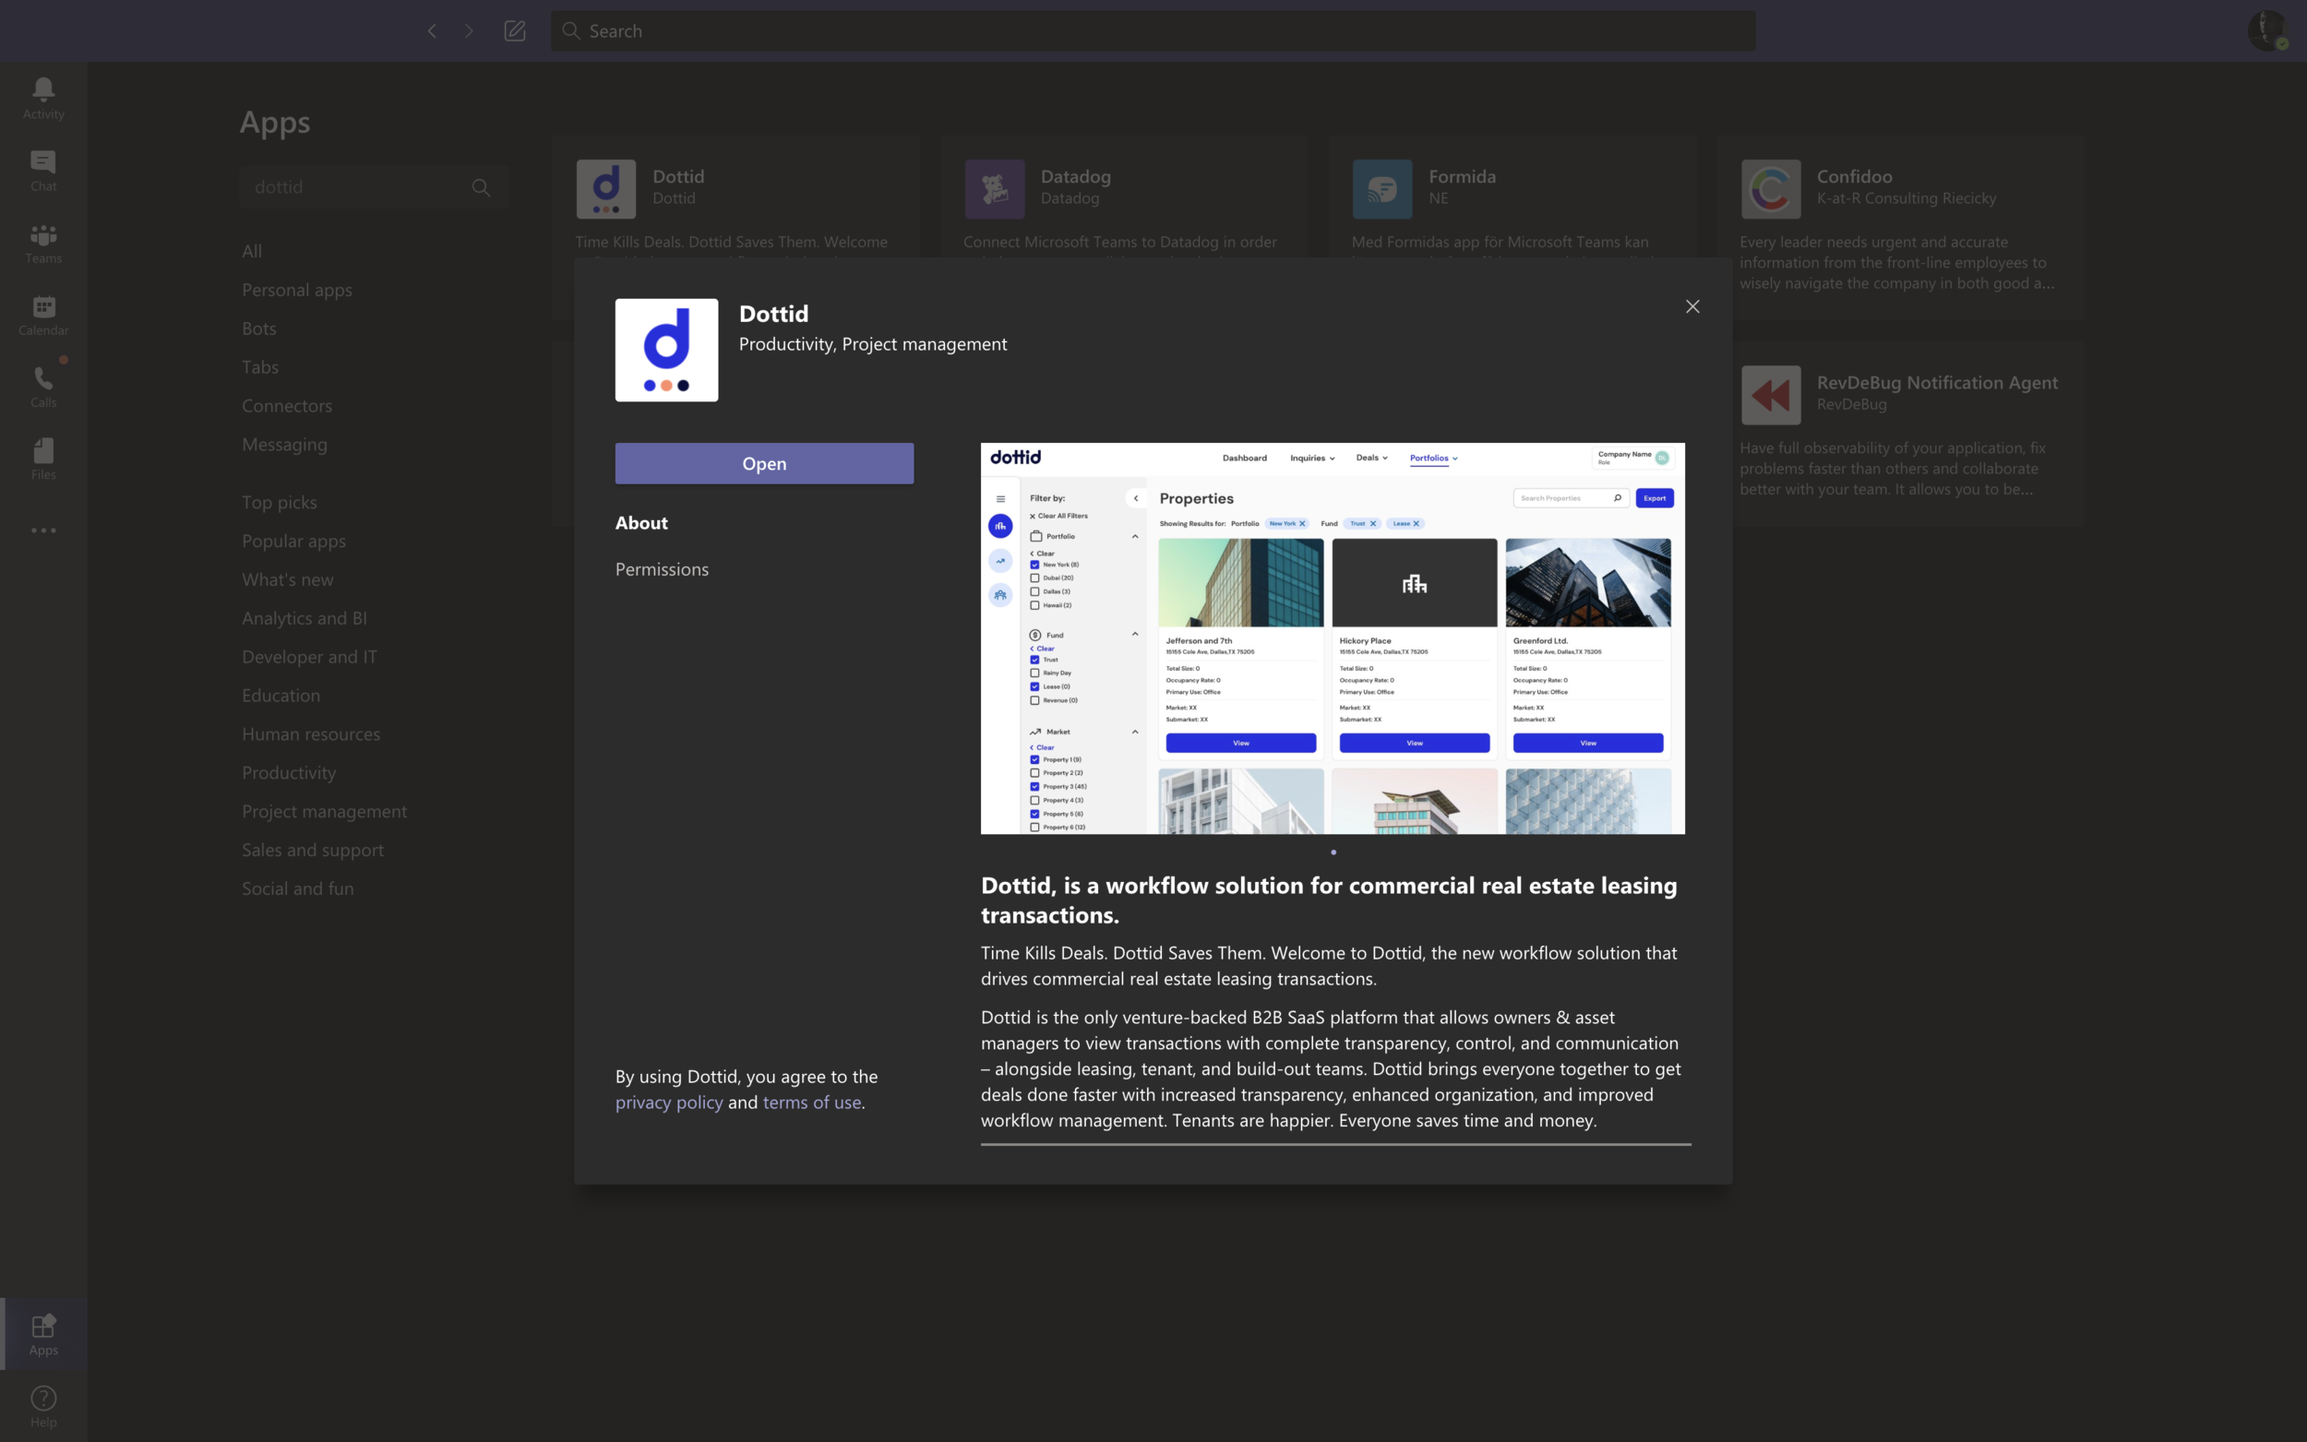Click the top Search field
This screenshot has width=2307, height=1442.
1152,30
